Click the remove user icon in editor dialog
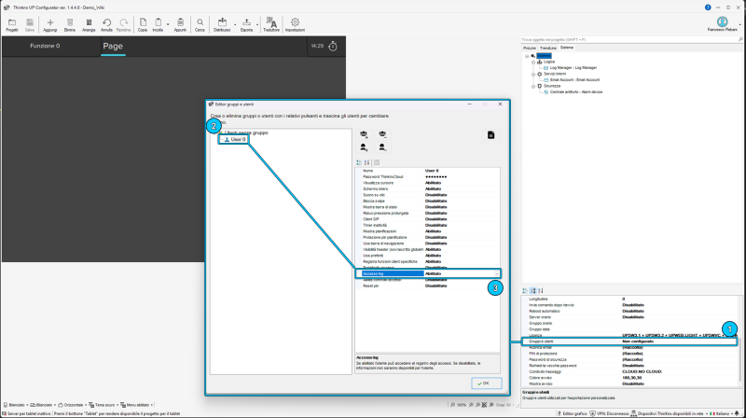This screenshot has height=418, width=746. coord(382,147)
